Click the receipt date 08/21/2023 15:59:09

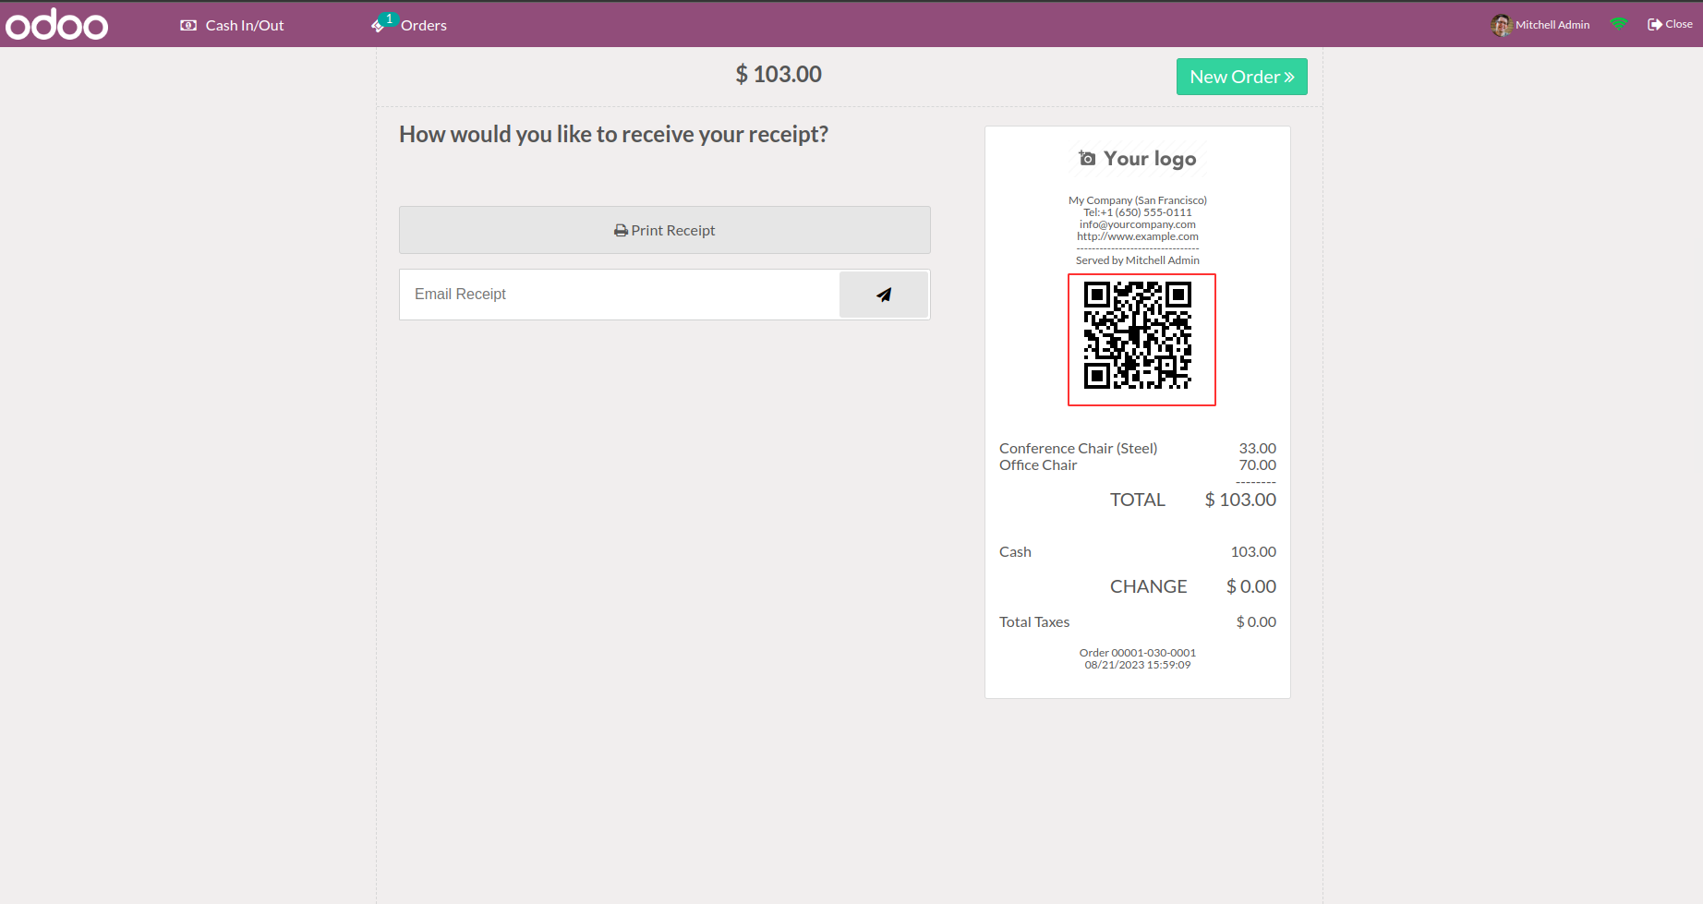pos(1138,665)
